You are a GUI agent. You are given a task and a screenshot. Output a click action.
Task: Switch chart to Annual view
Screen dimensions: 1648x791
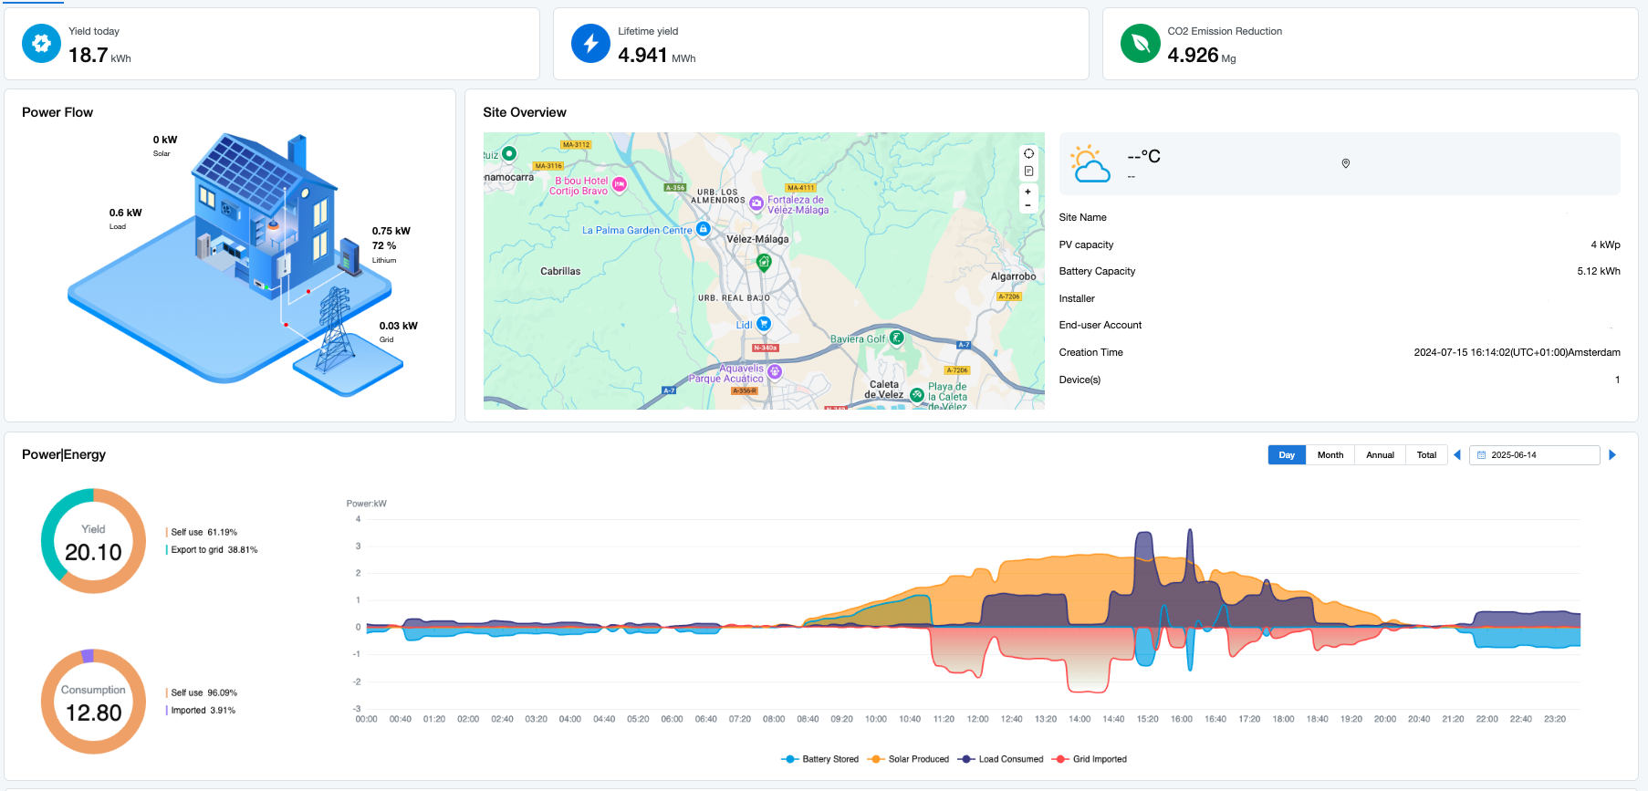pyautogui.click(x=1380, y=455)
